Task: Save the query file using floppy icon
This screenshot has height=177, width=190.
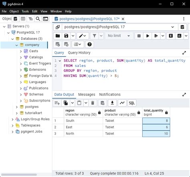Action: [x=66, y=36]
